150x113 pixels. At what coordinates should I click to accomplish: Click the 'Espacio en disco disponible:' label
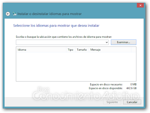(105, 88)
